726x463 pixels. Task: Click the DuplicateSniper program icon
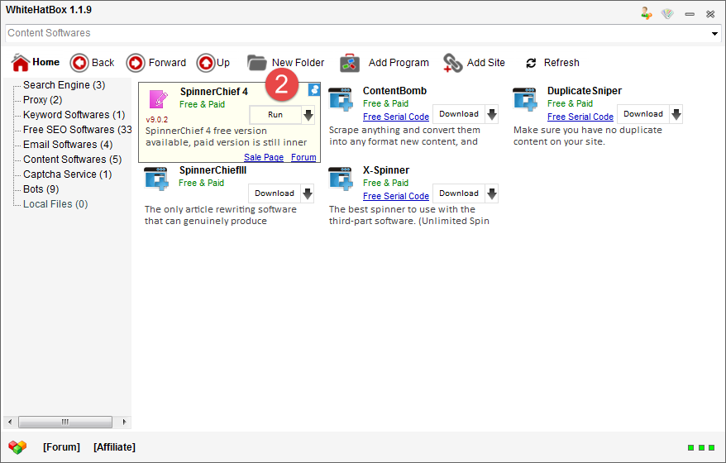click(524, 99)
